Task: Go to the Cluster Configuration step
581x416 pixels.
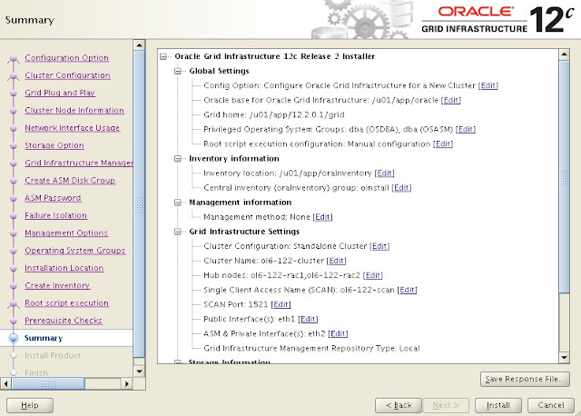Action: click(67, 75)
